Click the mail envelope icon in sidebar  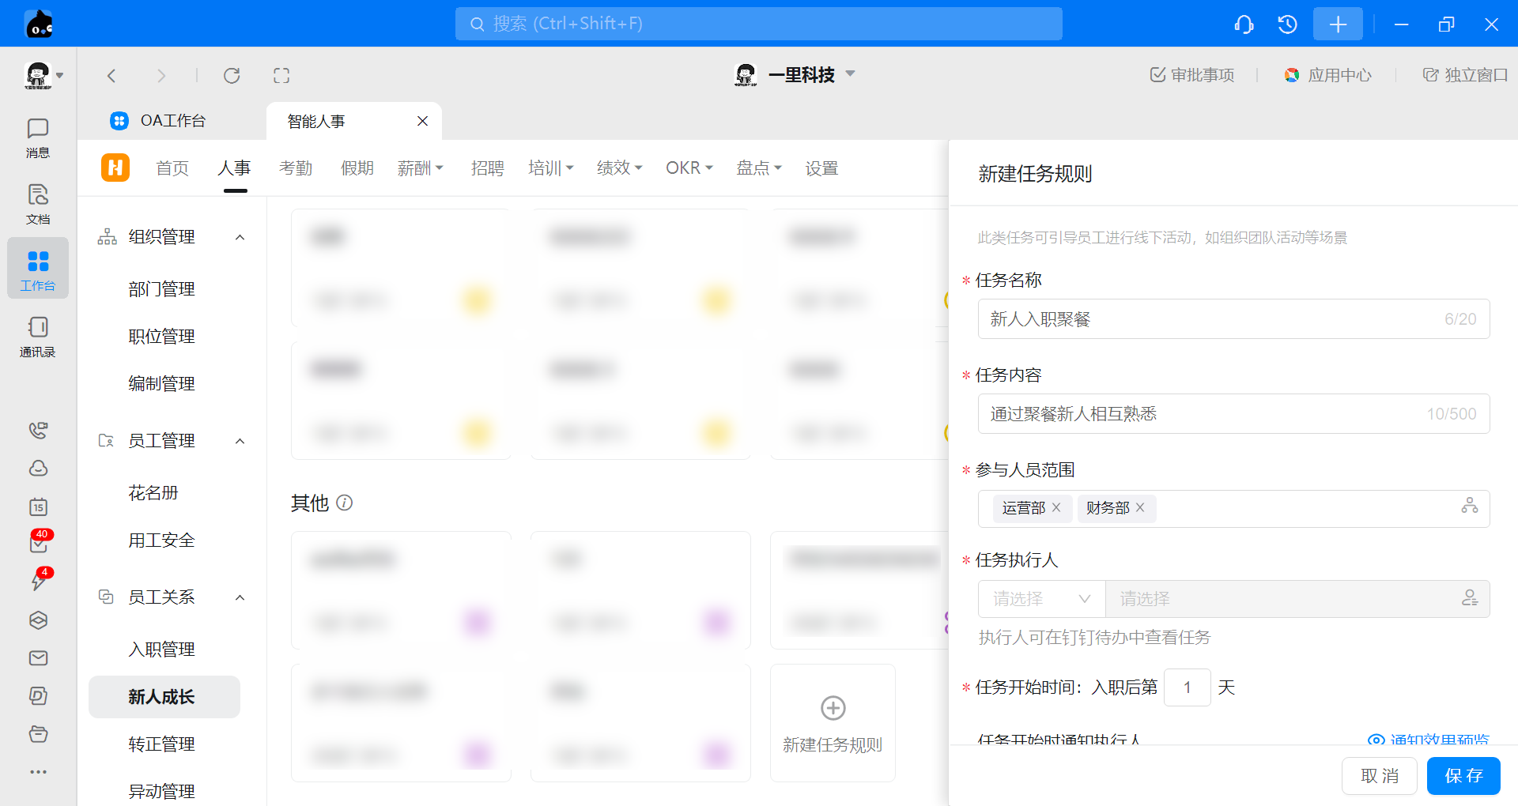[x=38, y=658]
